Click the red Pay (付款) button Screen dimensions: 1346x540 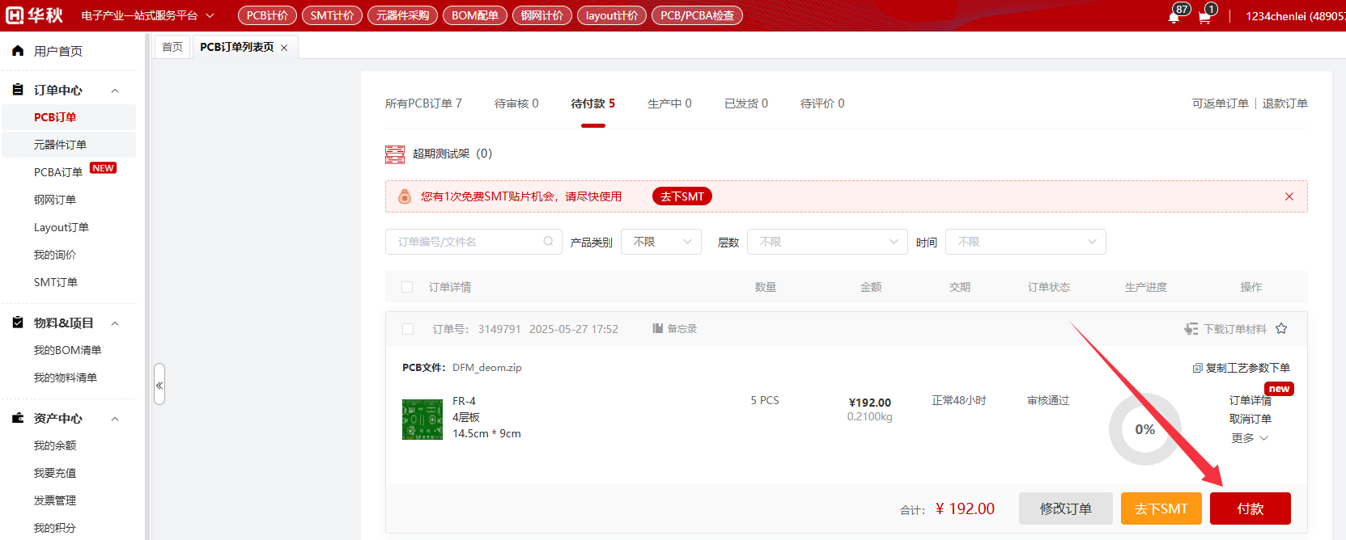[x=1250, y=508]
